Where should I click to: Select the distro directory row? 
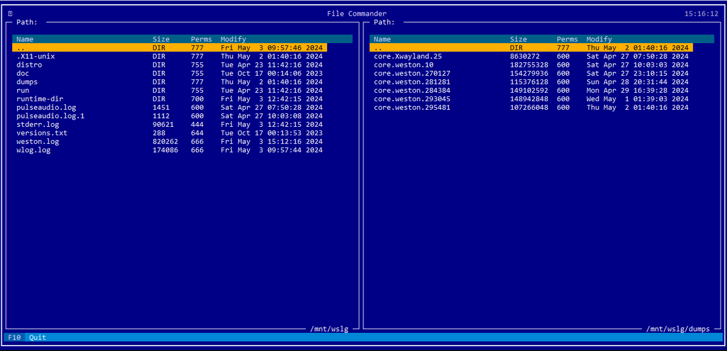point(170,65)
